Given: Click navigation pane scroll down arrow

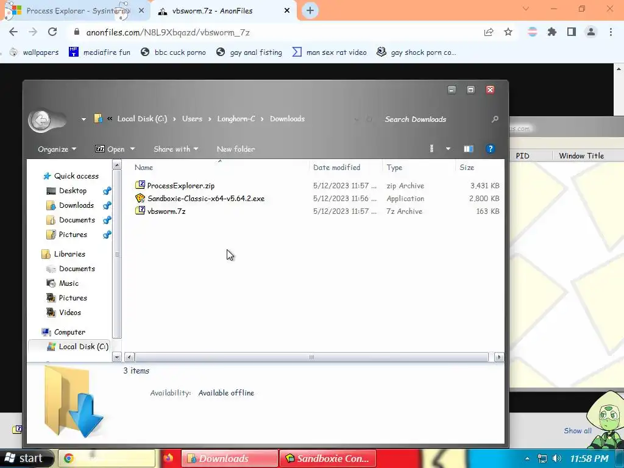Looking at the screenshot, I should 117,357.
